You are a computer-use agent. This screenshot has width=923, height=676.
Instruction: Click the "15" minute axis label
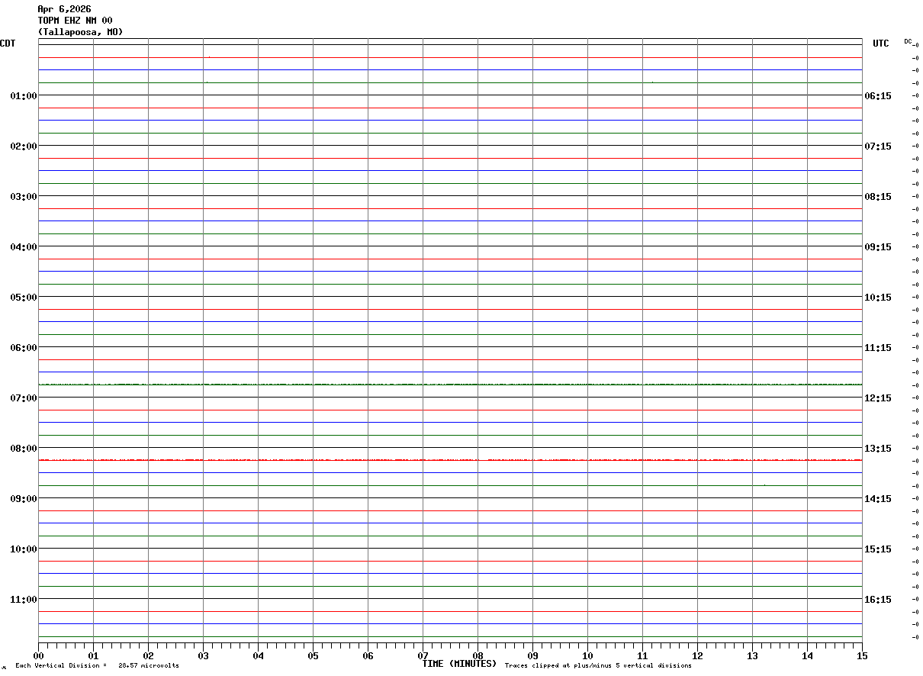click(x=862, y=655)
